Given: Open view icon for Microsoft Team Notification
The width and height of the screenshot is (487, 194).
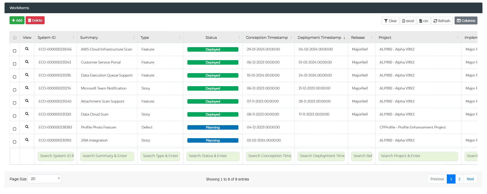Looking at the screenshot, I should click(27, 88).
